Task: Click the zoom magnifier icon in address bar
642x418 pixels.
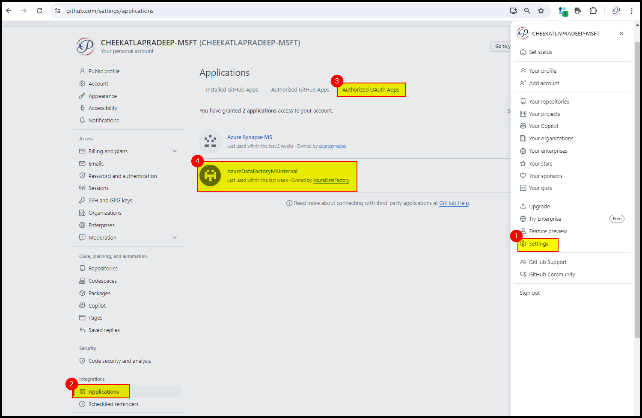Action: (x=527, y=11)
